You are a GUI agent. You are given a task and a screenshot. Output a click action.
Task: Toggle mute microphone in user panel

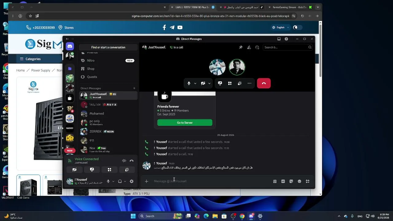(x=108, y=181)
